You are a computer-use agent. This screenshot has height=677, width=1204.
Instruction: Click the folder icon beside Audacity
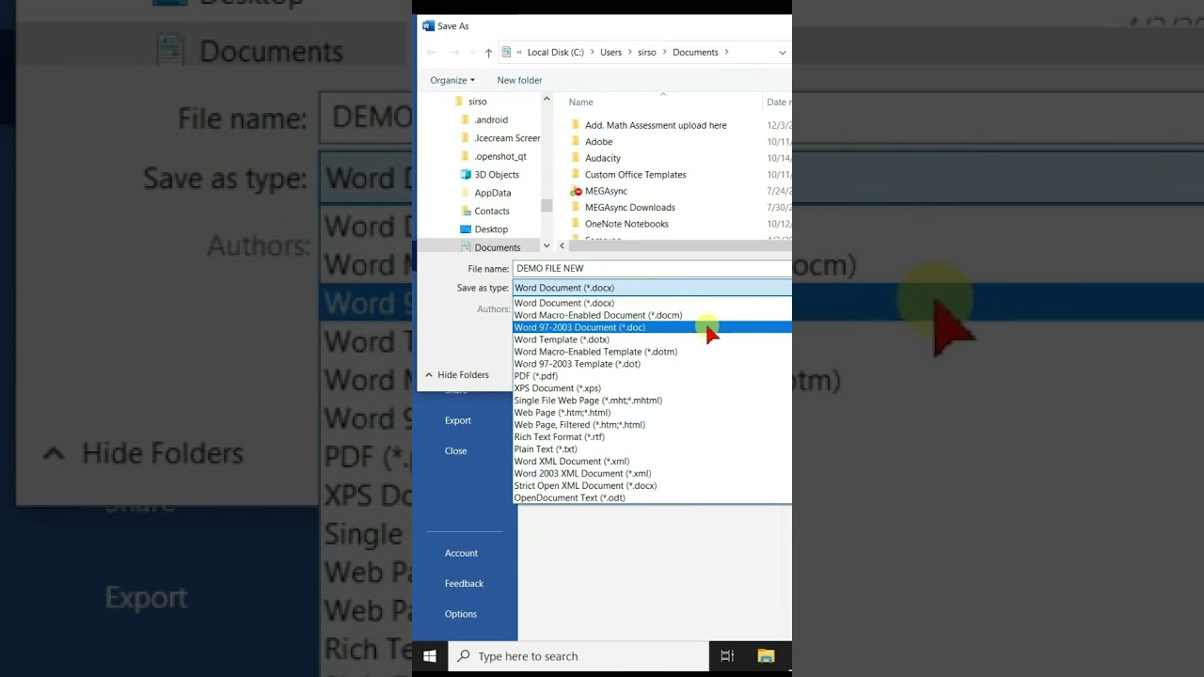(x=576, y=158)
